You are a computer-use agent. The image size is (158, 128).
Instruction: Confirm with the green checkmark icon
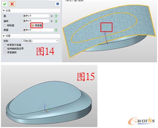(x=5, y=4)
